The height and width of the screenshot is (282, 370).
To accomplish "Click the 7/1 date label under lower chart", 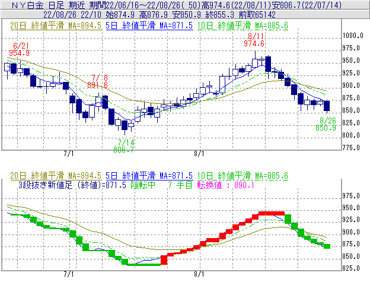I will tap(69, 274).
